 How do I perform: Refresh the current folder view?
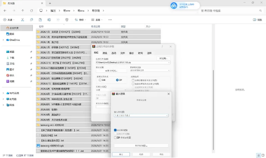point(32,11)
